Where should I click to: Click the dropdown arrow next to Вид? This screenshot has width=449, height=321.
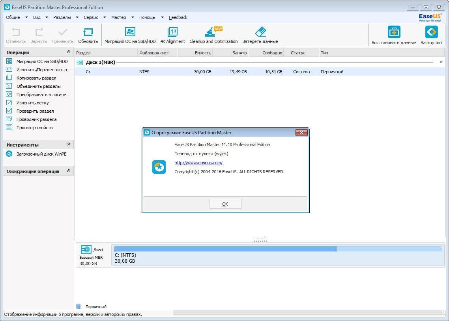(47, 17)
